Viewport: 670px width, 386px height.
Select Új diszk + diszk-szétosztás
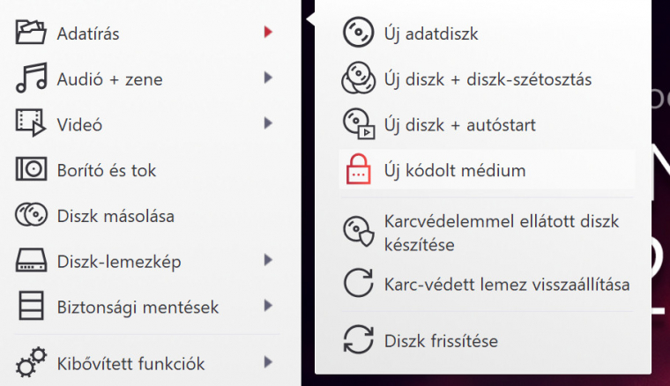coord(488,79)
